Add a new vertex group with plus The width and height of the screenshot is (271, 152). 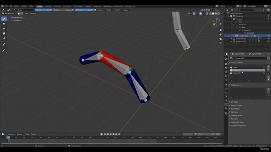(268, 67)
